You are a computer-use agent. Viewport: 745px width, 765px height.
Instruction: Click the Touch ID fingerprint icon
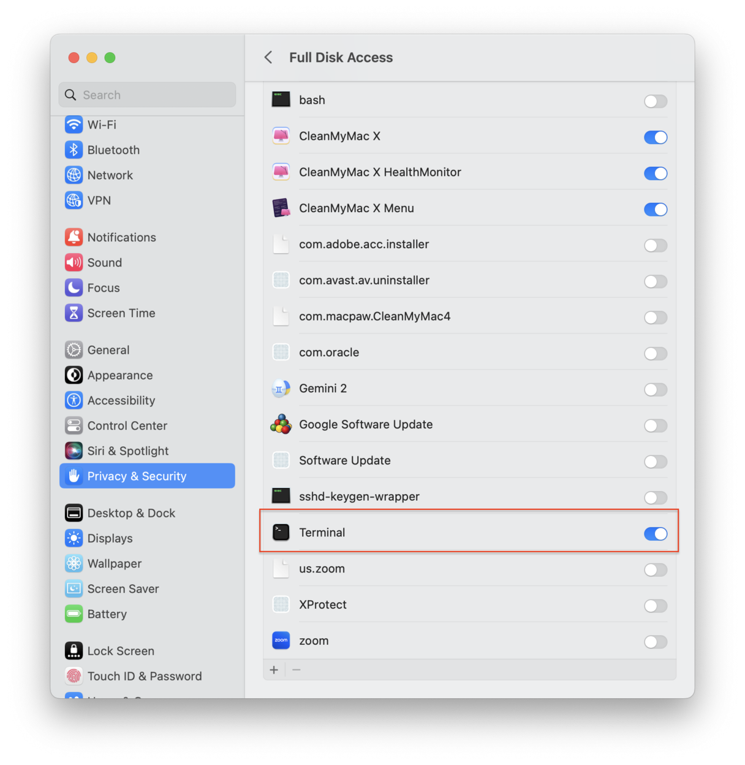(x=74, y=676)
